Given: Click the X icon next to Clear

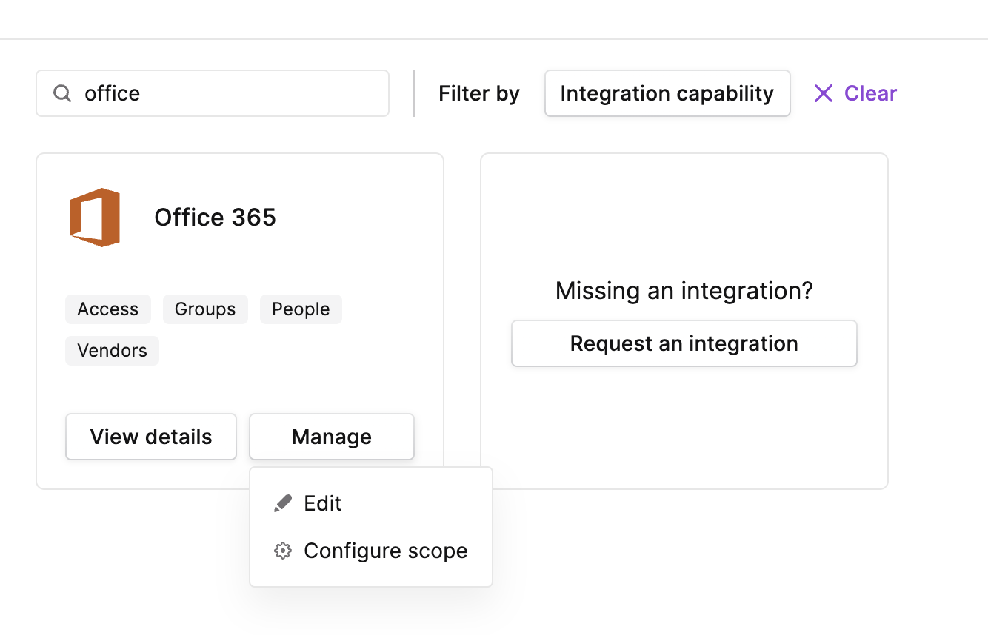Looking at the screenshot, I should (x=824, y=93).
